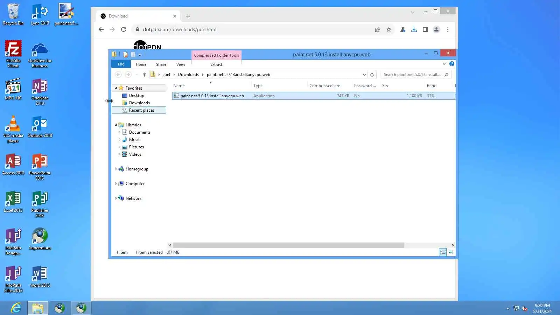Open a new browser tab
Viewport: 560px width, 315px height.
point(188,16)
